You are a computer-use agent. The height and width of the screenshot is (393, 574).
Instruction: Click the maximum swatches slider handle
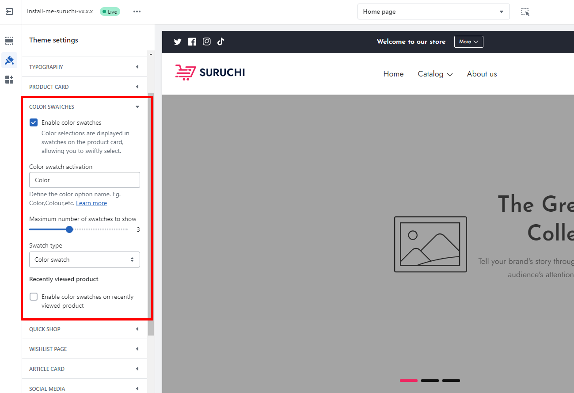coord(69,229)
